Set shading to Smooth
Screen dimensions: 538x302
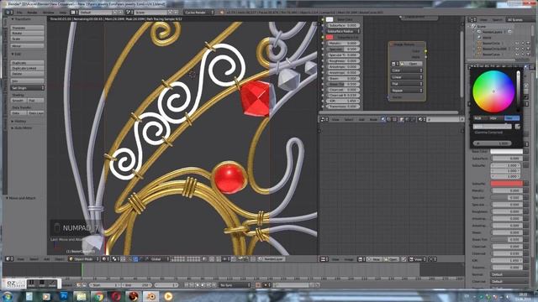pos(18,101)
